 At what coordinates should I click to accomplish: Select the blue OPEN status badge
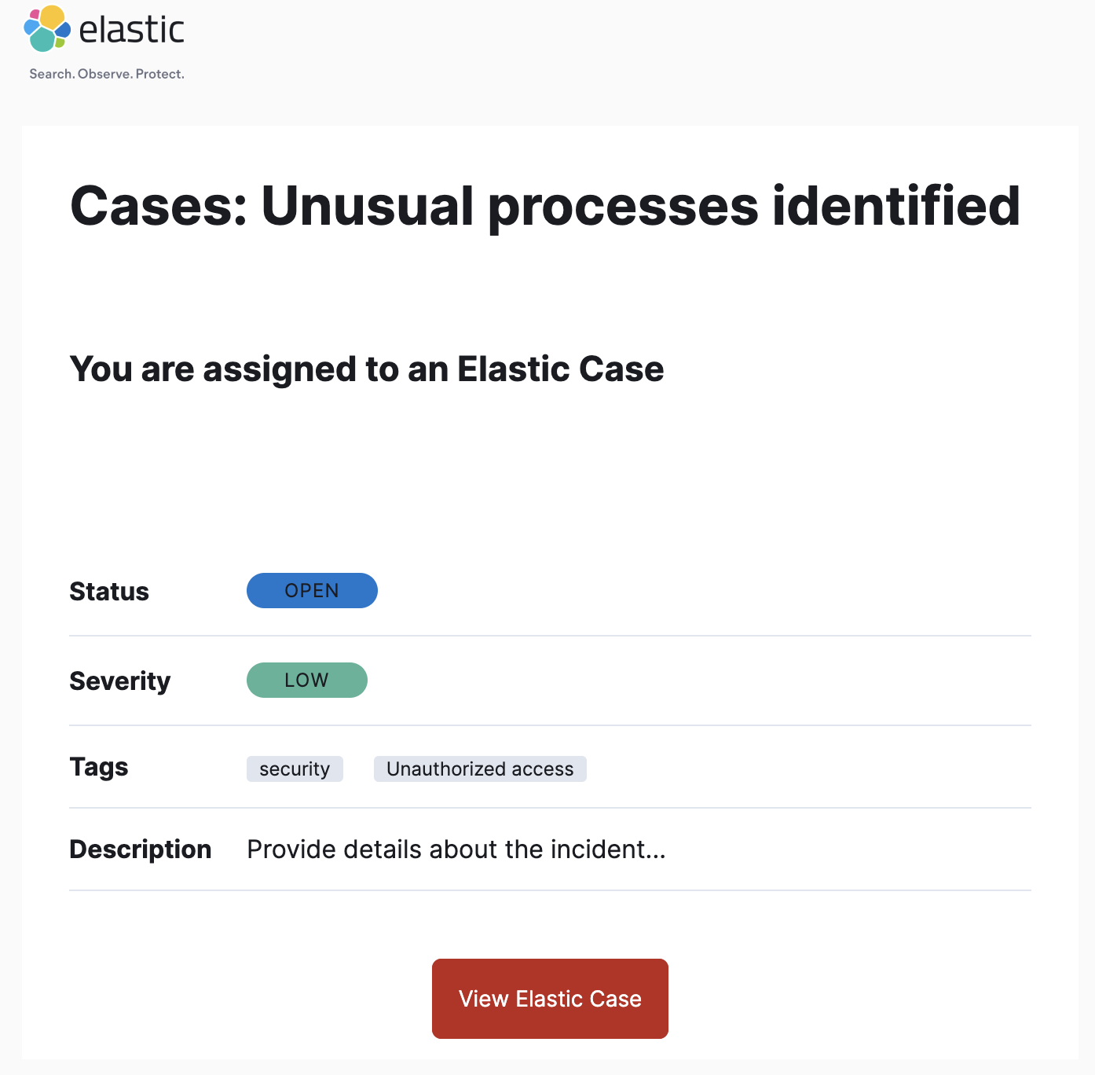click(x=312, y=590)
